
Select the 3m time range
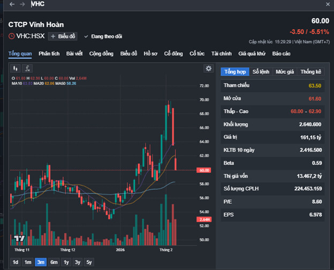point(41,262)
